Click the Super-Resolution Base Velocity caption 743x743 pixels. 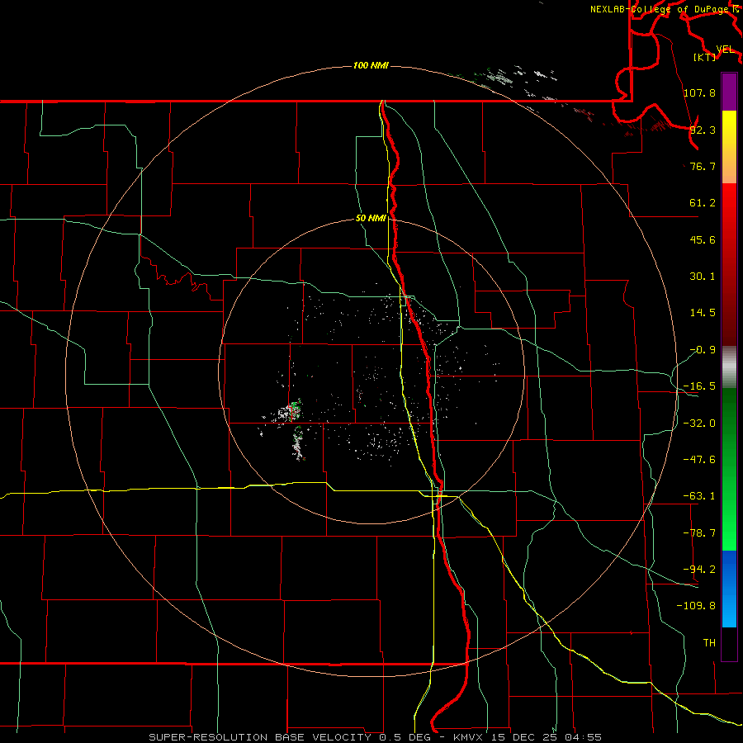pos(375,737)
